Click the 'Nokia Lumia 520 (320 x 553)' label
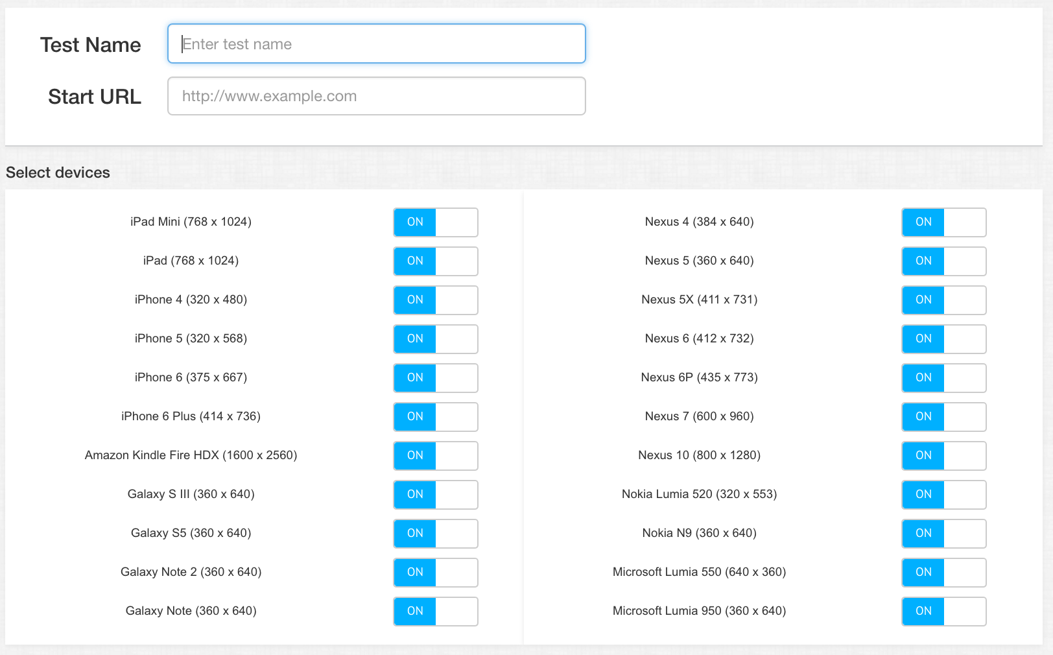1053x655 pixels. click(x=699, y=494)
